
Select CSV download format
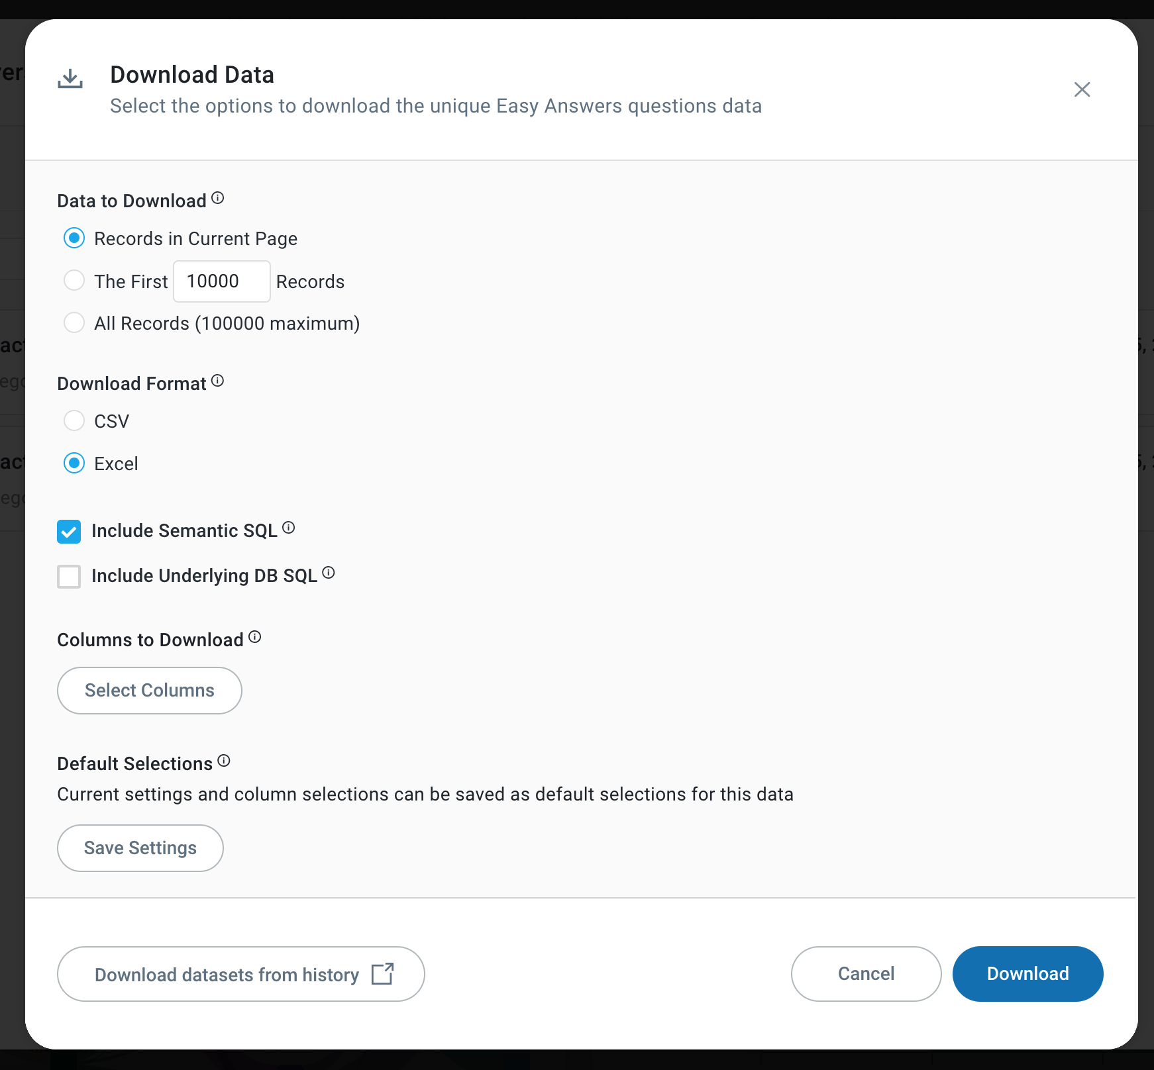click(x=74, y=420)
